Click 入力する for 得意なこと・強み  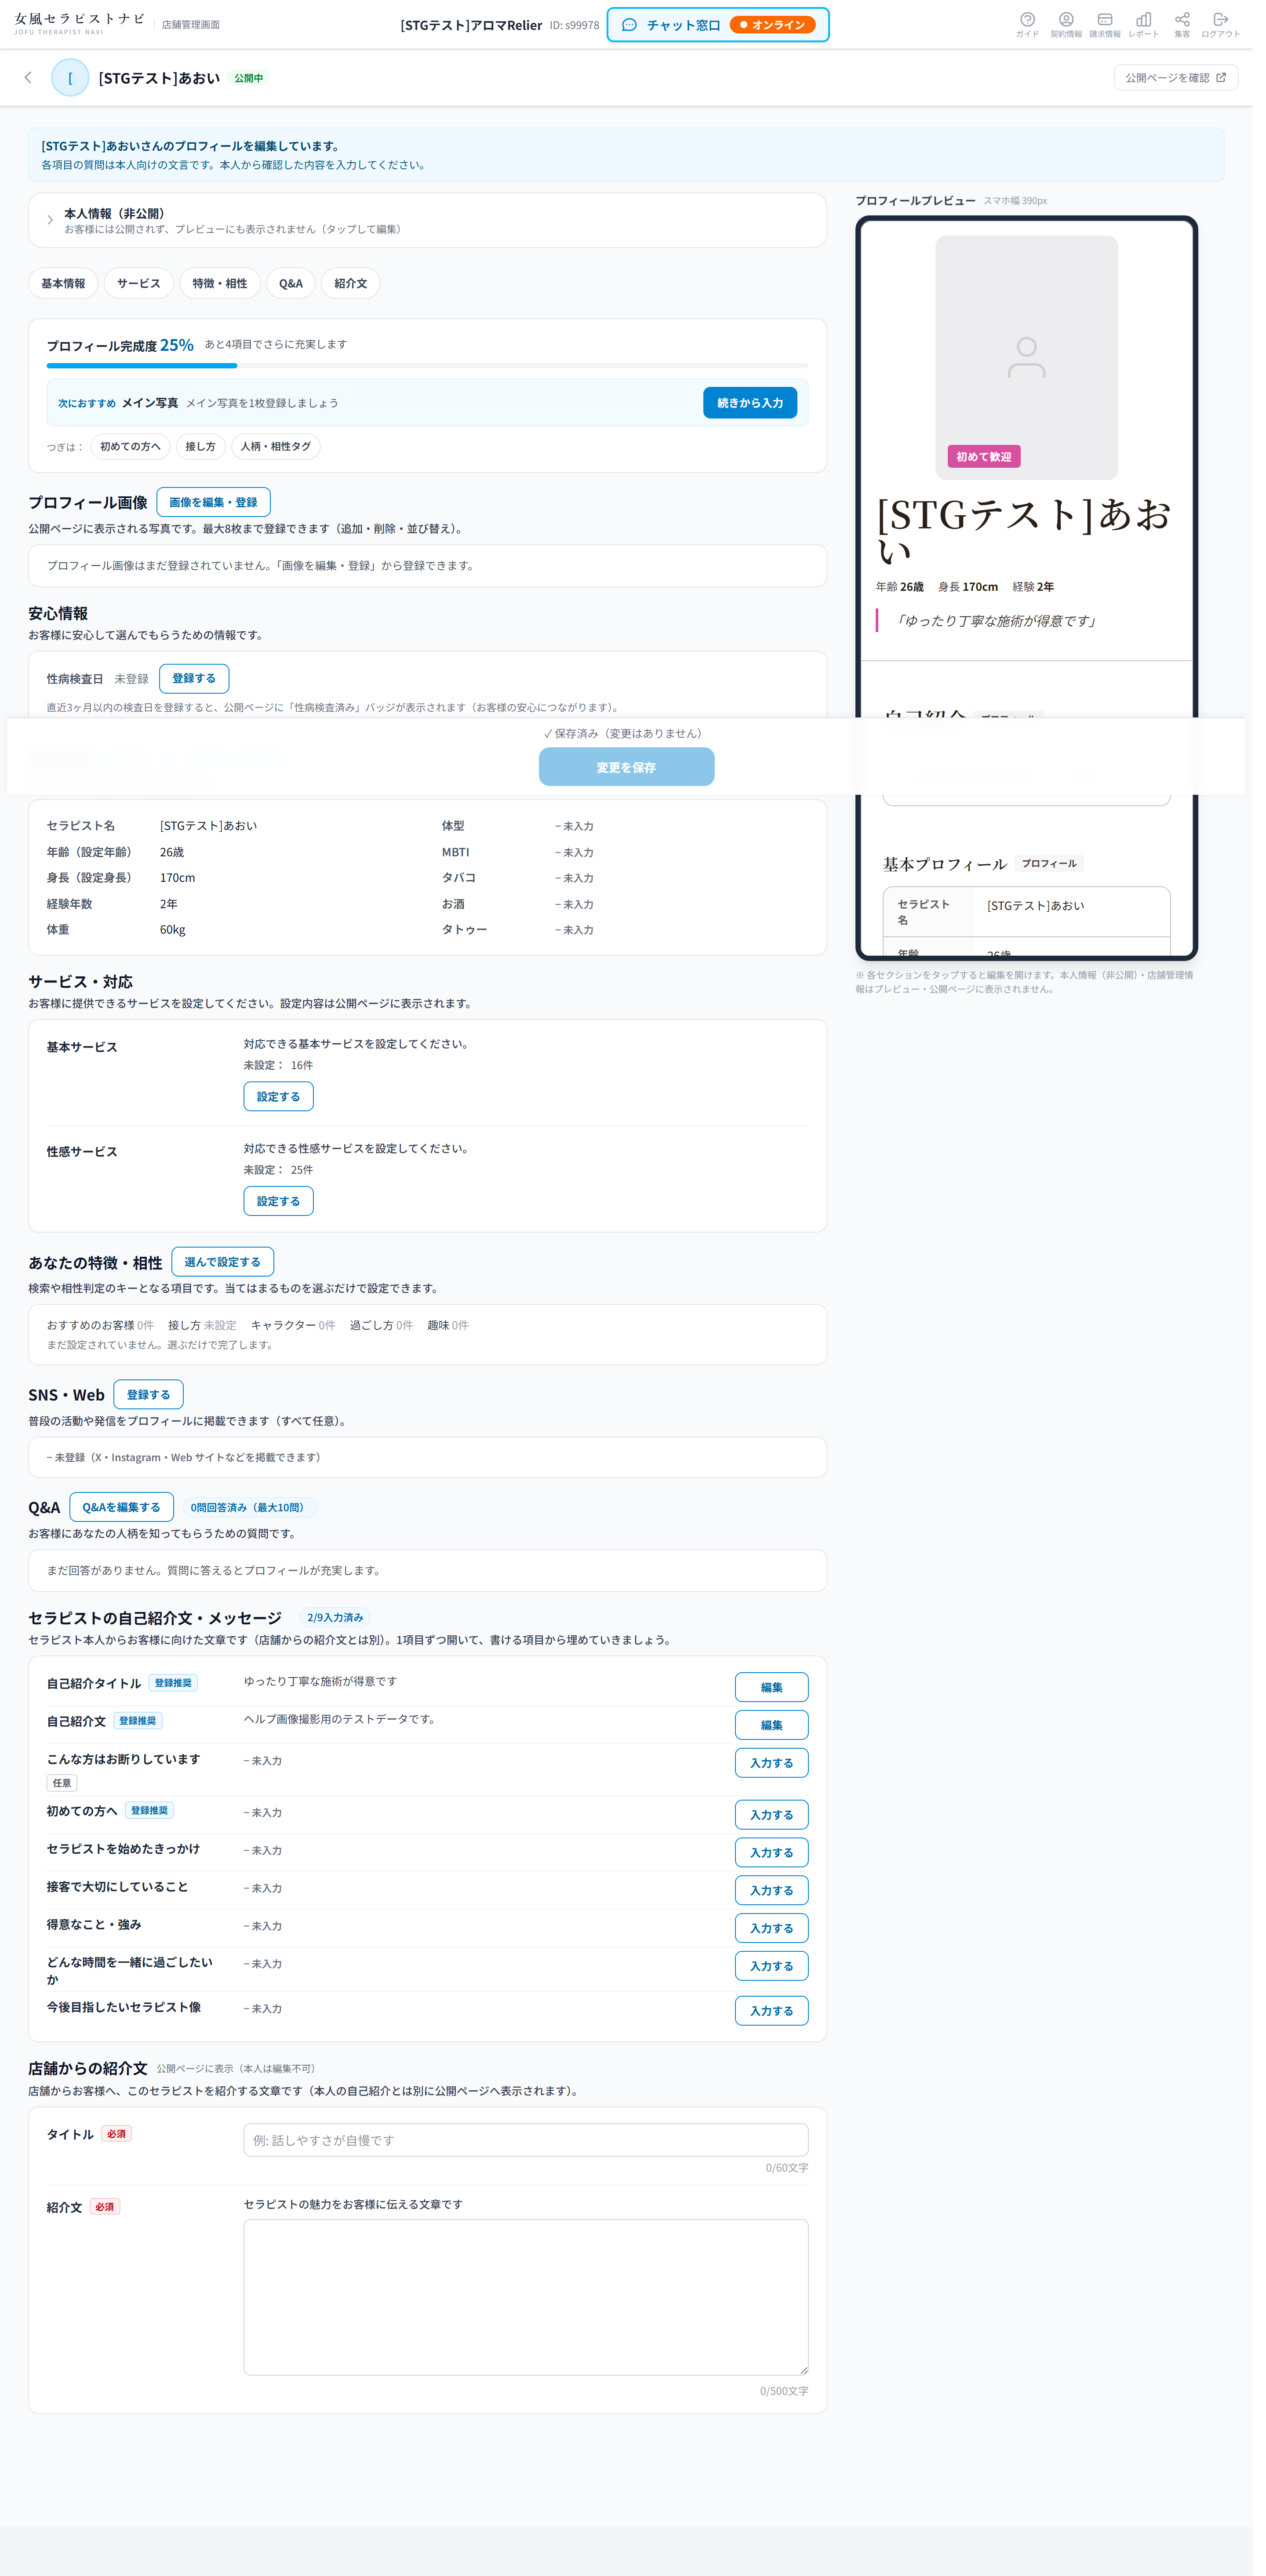pyautogui.click(x=772, y=1928)
